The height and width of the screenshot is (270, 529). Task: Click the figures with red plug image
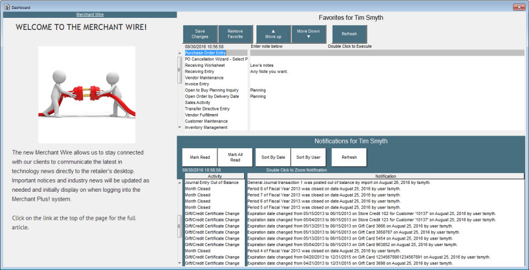click(87, 94)
